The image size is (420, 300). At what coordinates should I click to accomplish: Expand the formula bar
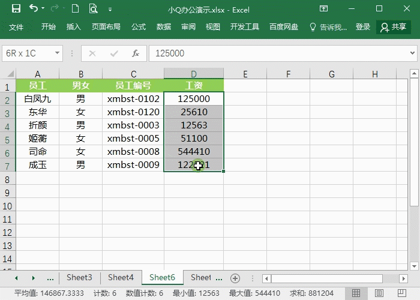point(413,53)
